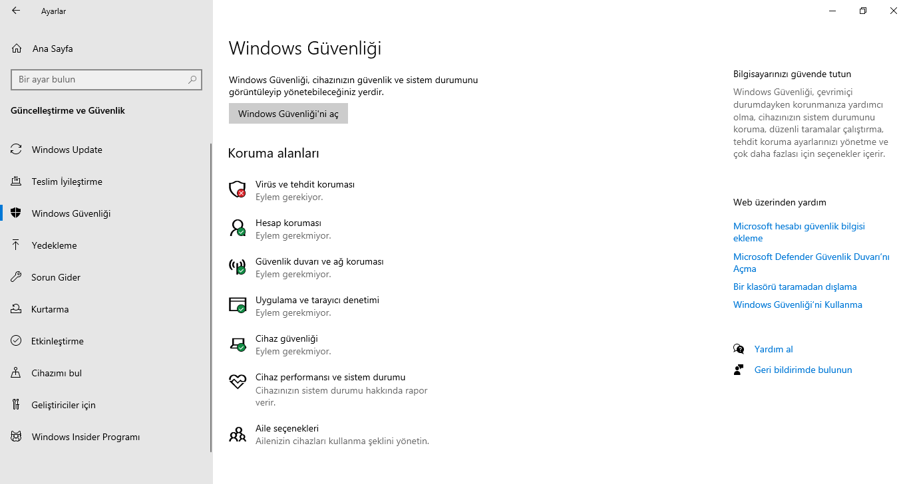Open Geri bildirimde bulunun link
The width and height of the screenshot is (909, 484).
[803, 370]
